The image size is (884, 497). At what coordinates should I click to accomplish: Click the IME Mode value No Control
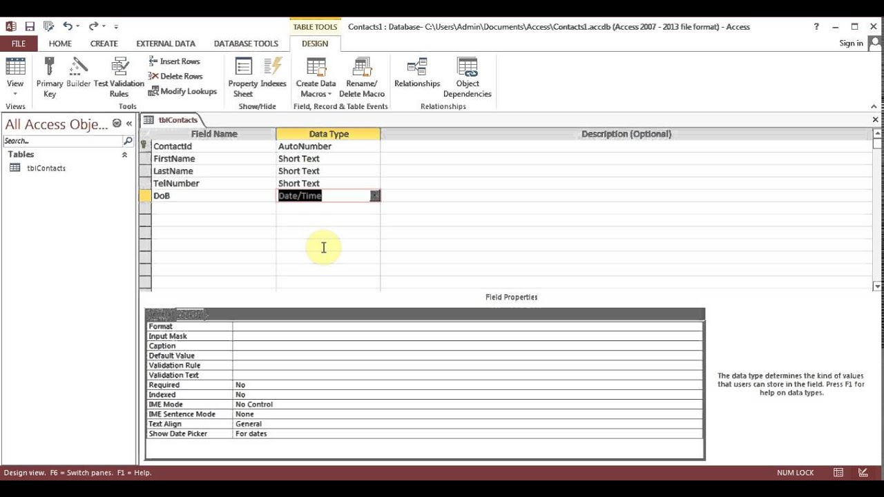468,405
